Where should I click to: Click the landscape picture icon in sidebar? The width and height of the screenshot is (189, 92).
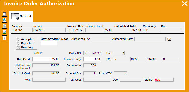pyautogui.click(x=4, y=32)
